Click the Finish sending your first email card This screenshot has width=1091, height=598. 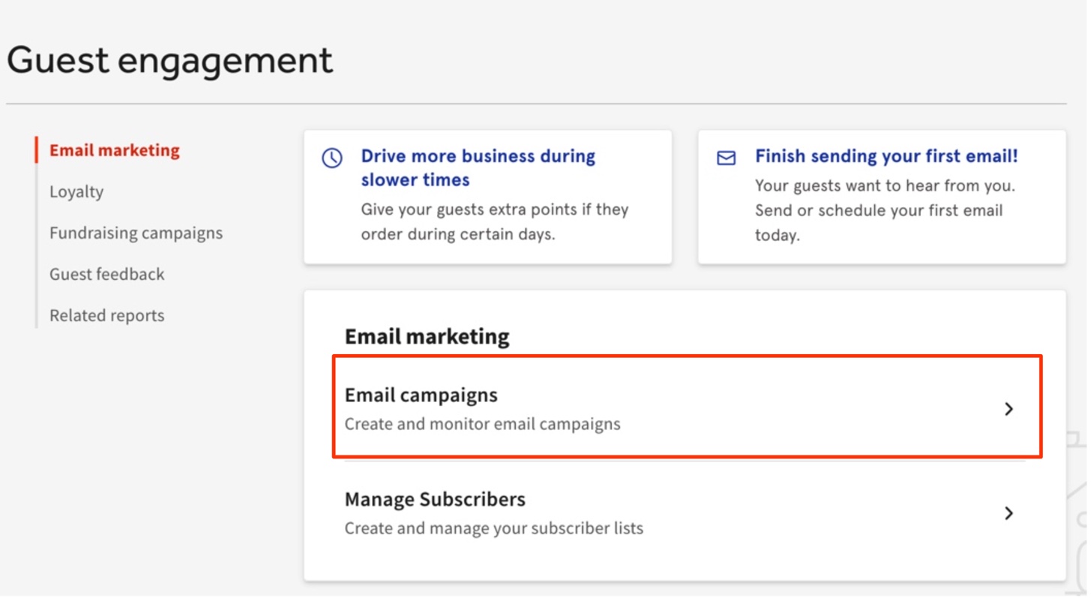pyautogui.click(x=882, y=197)
